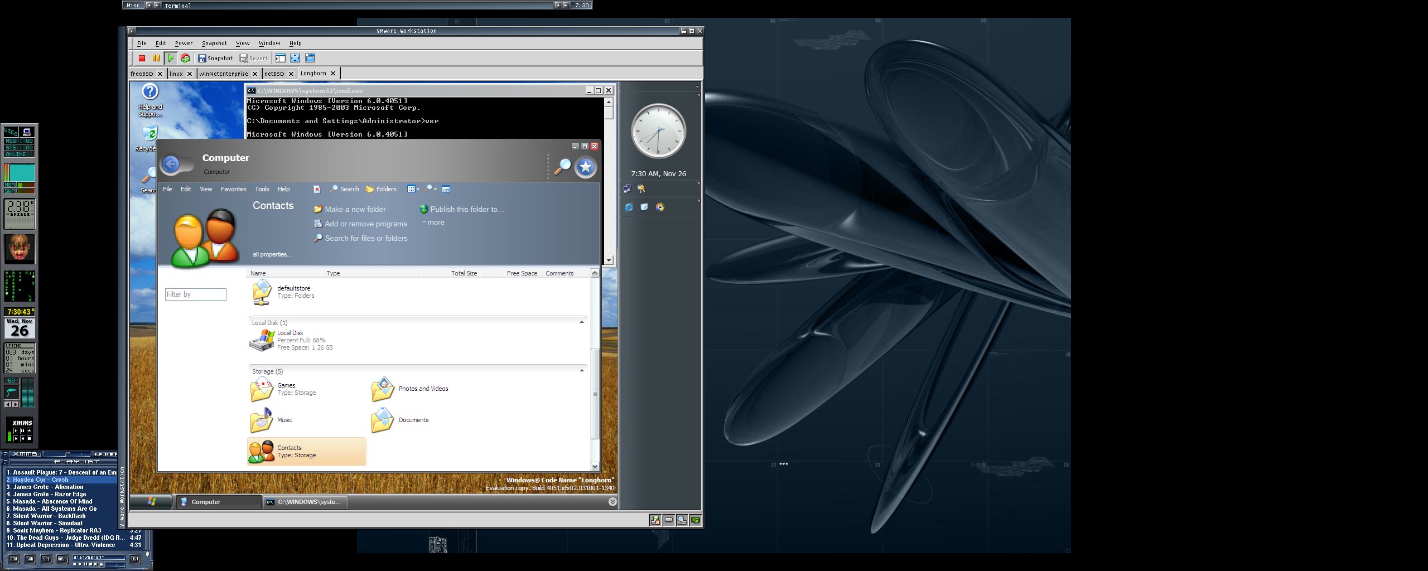Click the star Favorites icon in Computer header
The width and height of the screenshot is (1428, 571).
point(586,167)
